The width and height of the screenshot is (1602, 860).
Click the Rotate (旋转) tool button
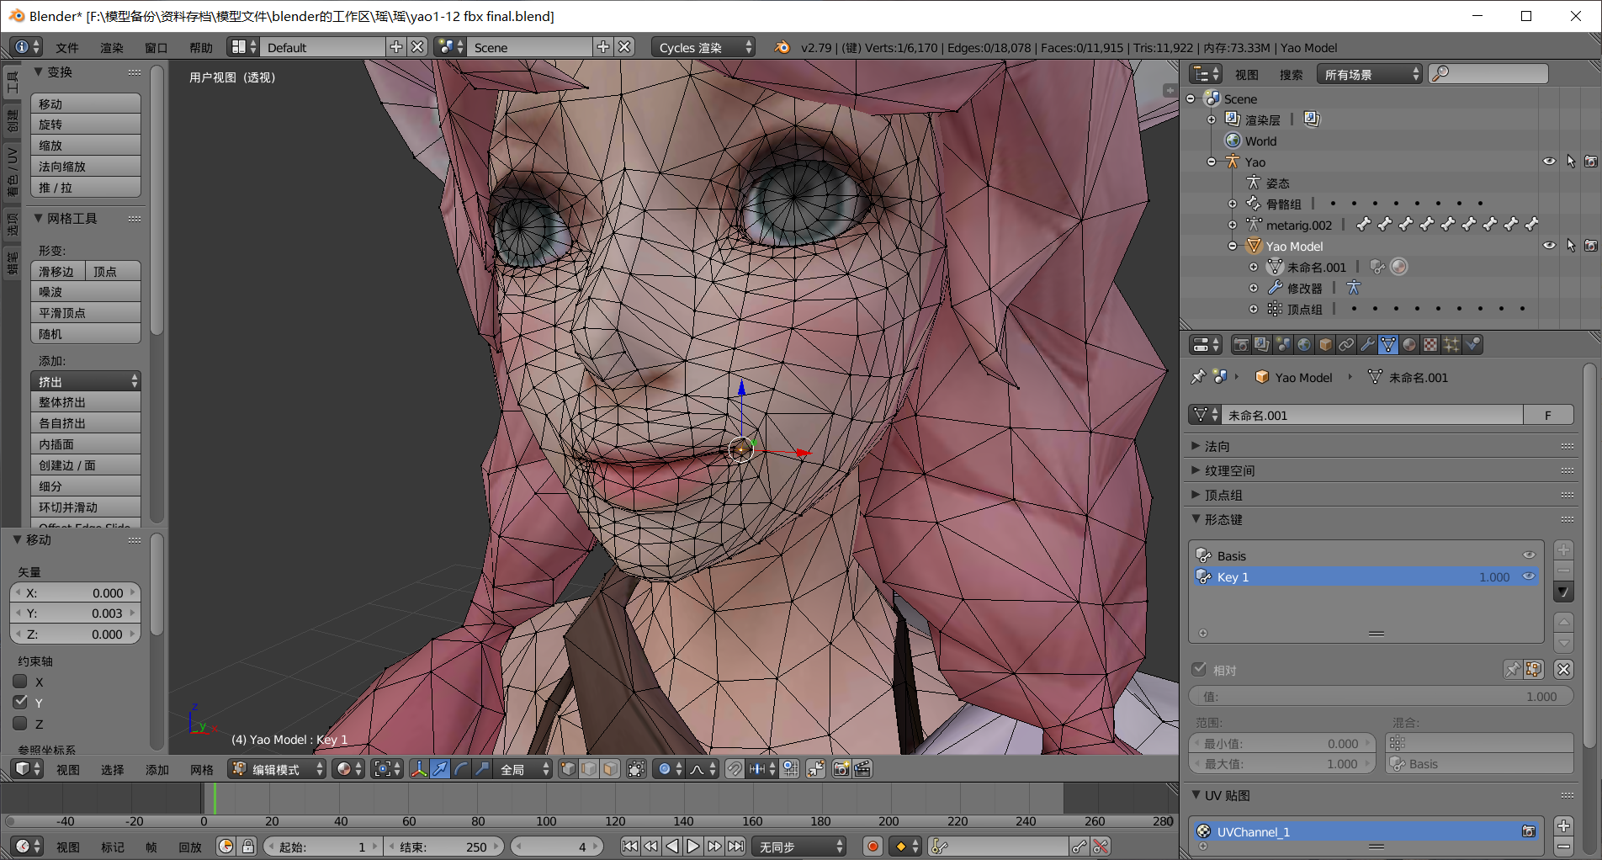86,125
